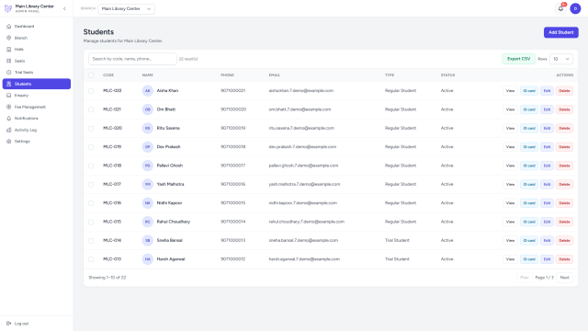Click the Fee Management icon in sidebar
Viewport: 588px width, 331px height.
[x=9, y=107]
